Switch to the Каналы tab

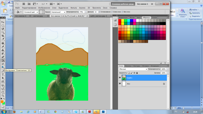pos(128,66)
